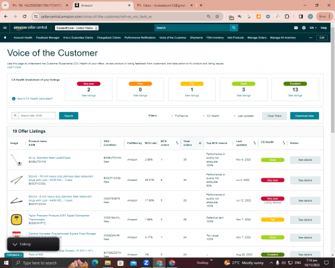The width and height of the screenshot is (335, 268).
Task: Click See details for the Ladle/Dipper row
Action: coord(305,160)
